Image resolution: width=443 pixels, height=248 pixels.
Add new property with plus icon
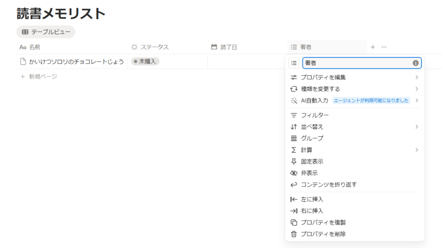[x=373, y=47]
